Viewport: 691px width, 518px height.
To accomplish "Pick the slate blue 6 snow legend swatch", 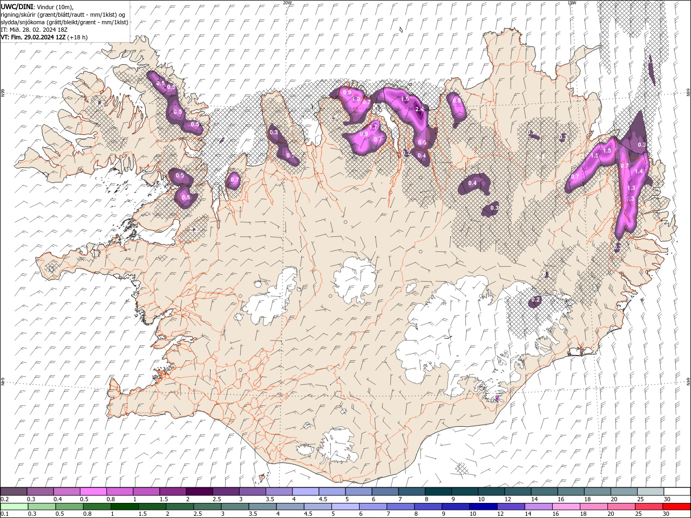I will pyautogui.click(x=385, y=492).
